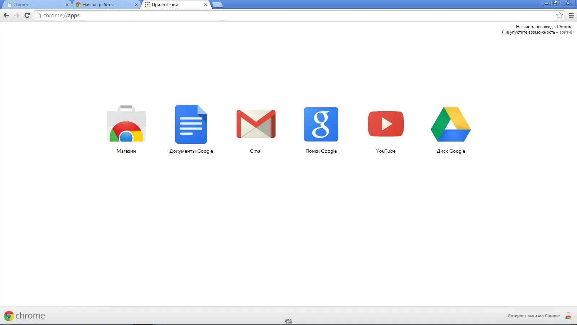This screenshot has height=325, width=577.
Task: Launch the Диск Google app icon
Action: click(x=451, y=124)
